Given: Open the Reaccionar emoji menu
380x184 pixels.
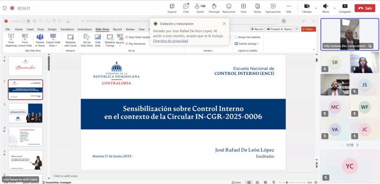Looking at the screenshot, I should click(229, 7).
